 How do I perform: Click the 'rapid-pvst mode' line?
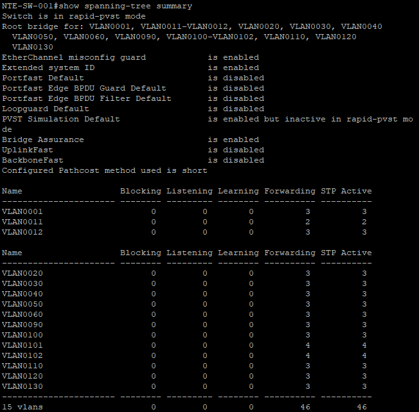[74, 16]
